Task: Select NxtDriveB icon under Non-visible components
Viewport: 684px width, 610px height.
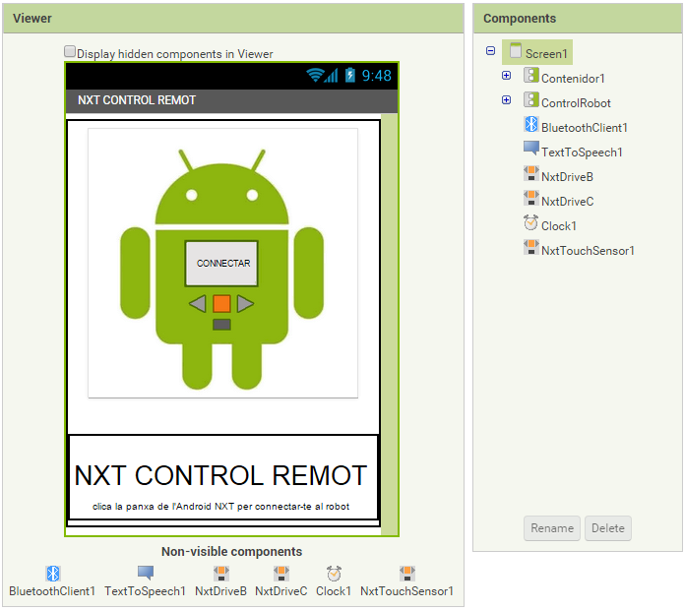Action: point(221,574)
